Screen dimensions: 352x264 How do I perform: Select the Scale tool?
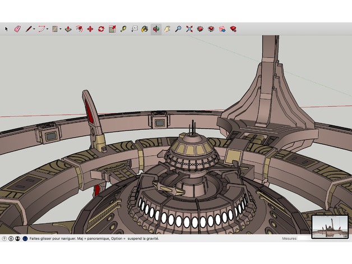point(112,29)
